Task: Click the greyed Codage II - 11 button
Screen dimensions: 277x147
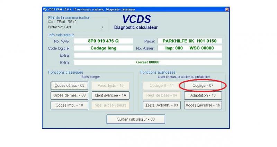Action: [162, 85]
